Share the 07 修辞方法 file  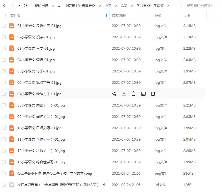(114, 94)
